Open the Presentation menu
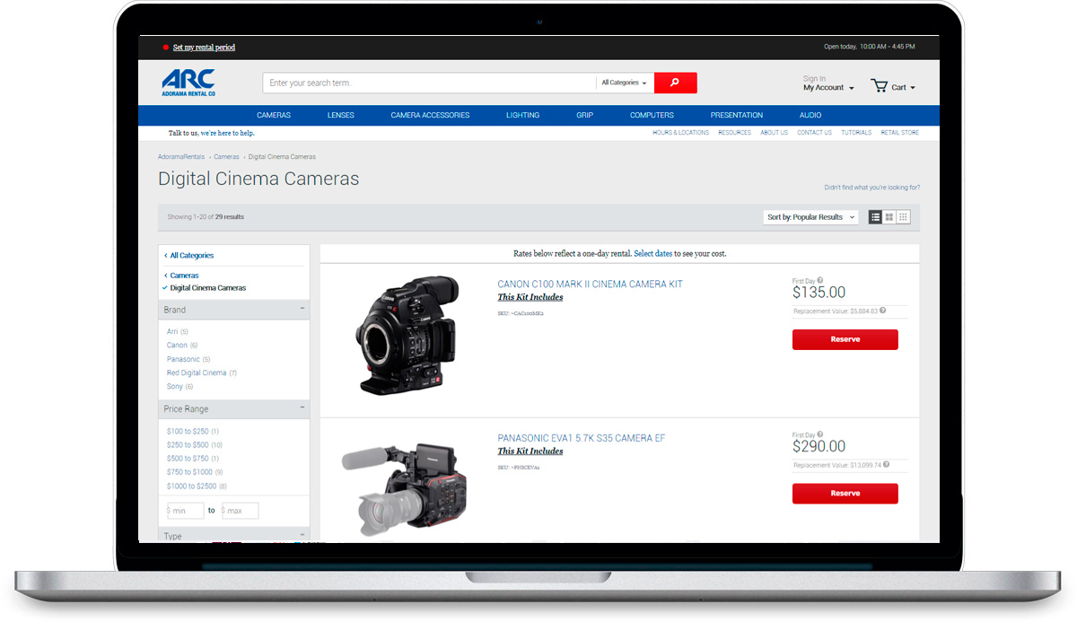 pos(737,115)
